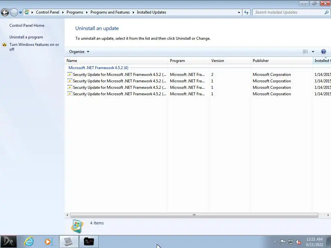Screen dimensions: 331x248
Task: Open the black folder taskbar app
Action: click(89, 242)
